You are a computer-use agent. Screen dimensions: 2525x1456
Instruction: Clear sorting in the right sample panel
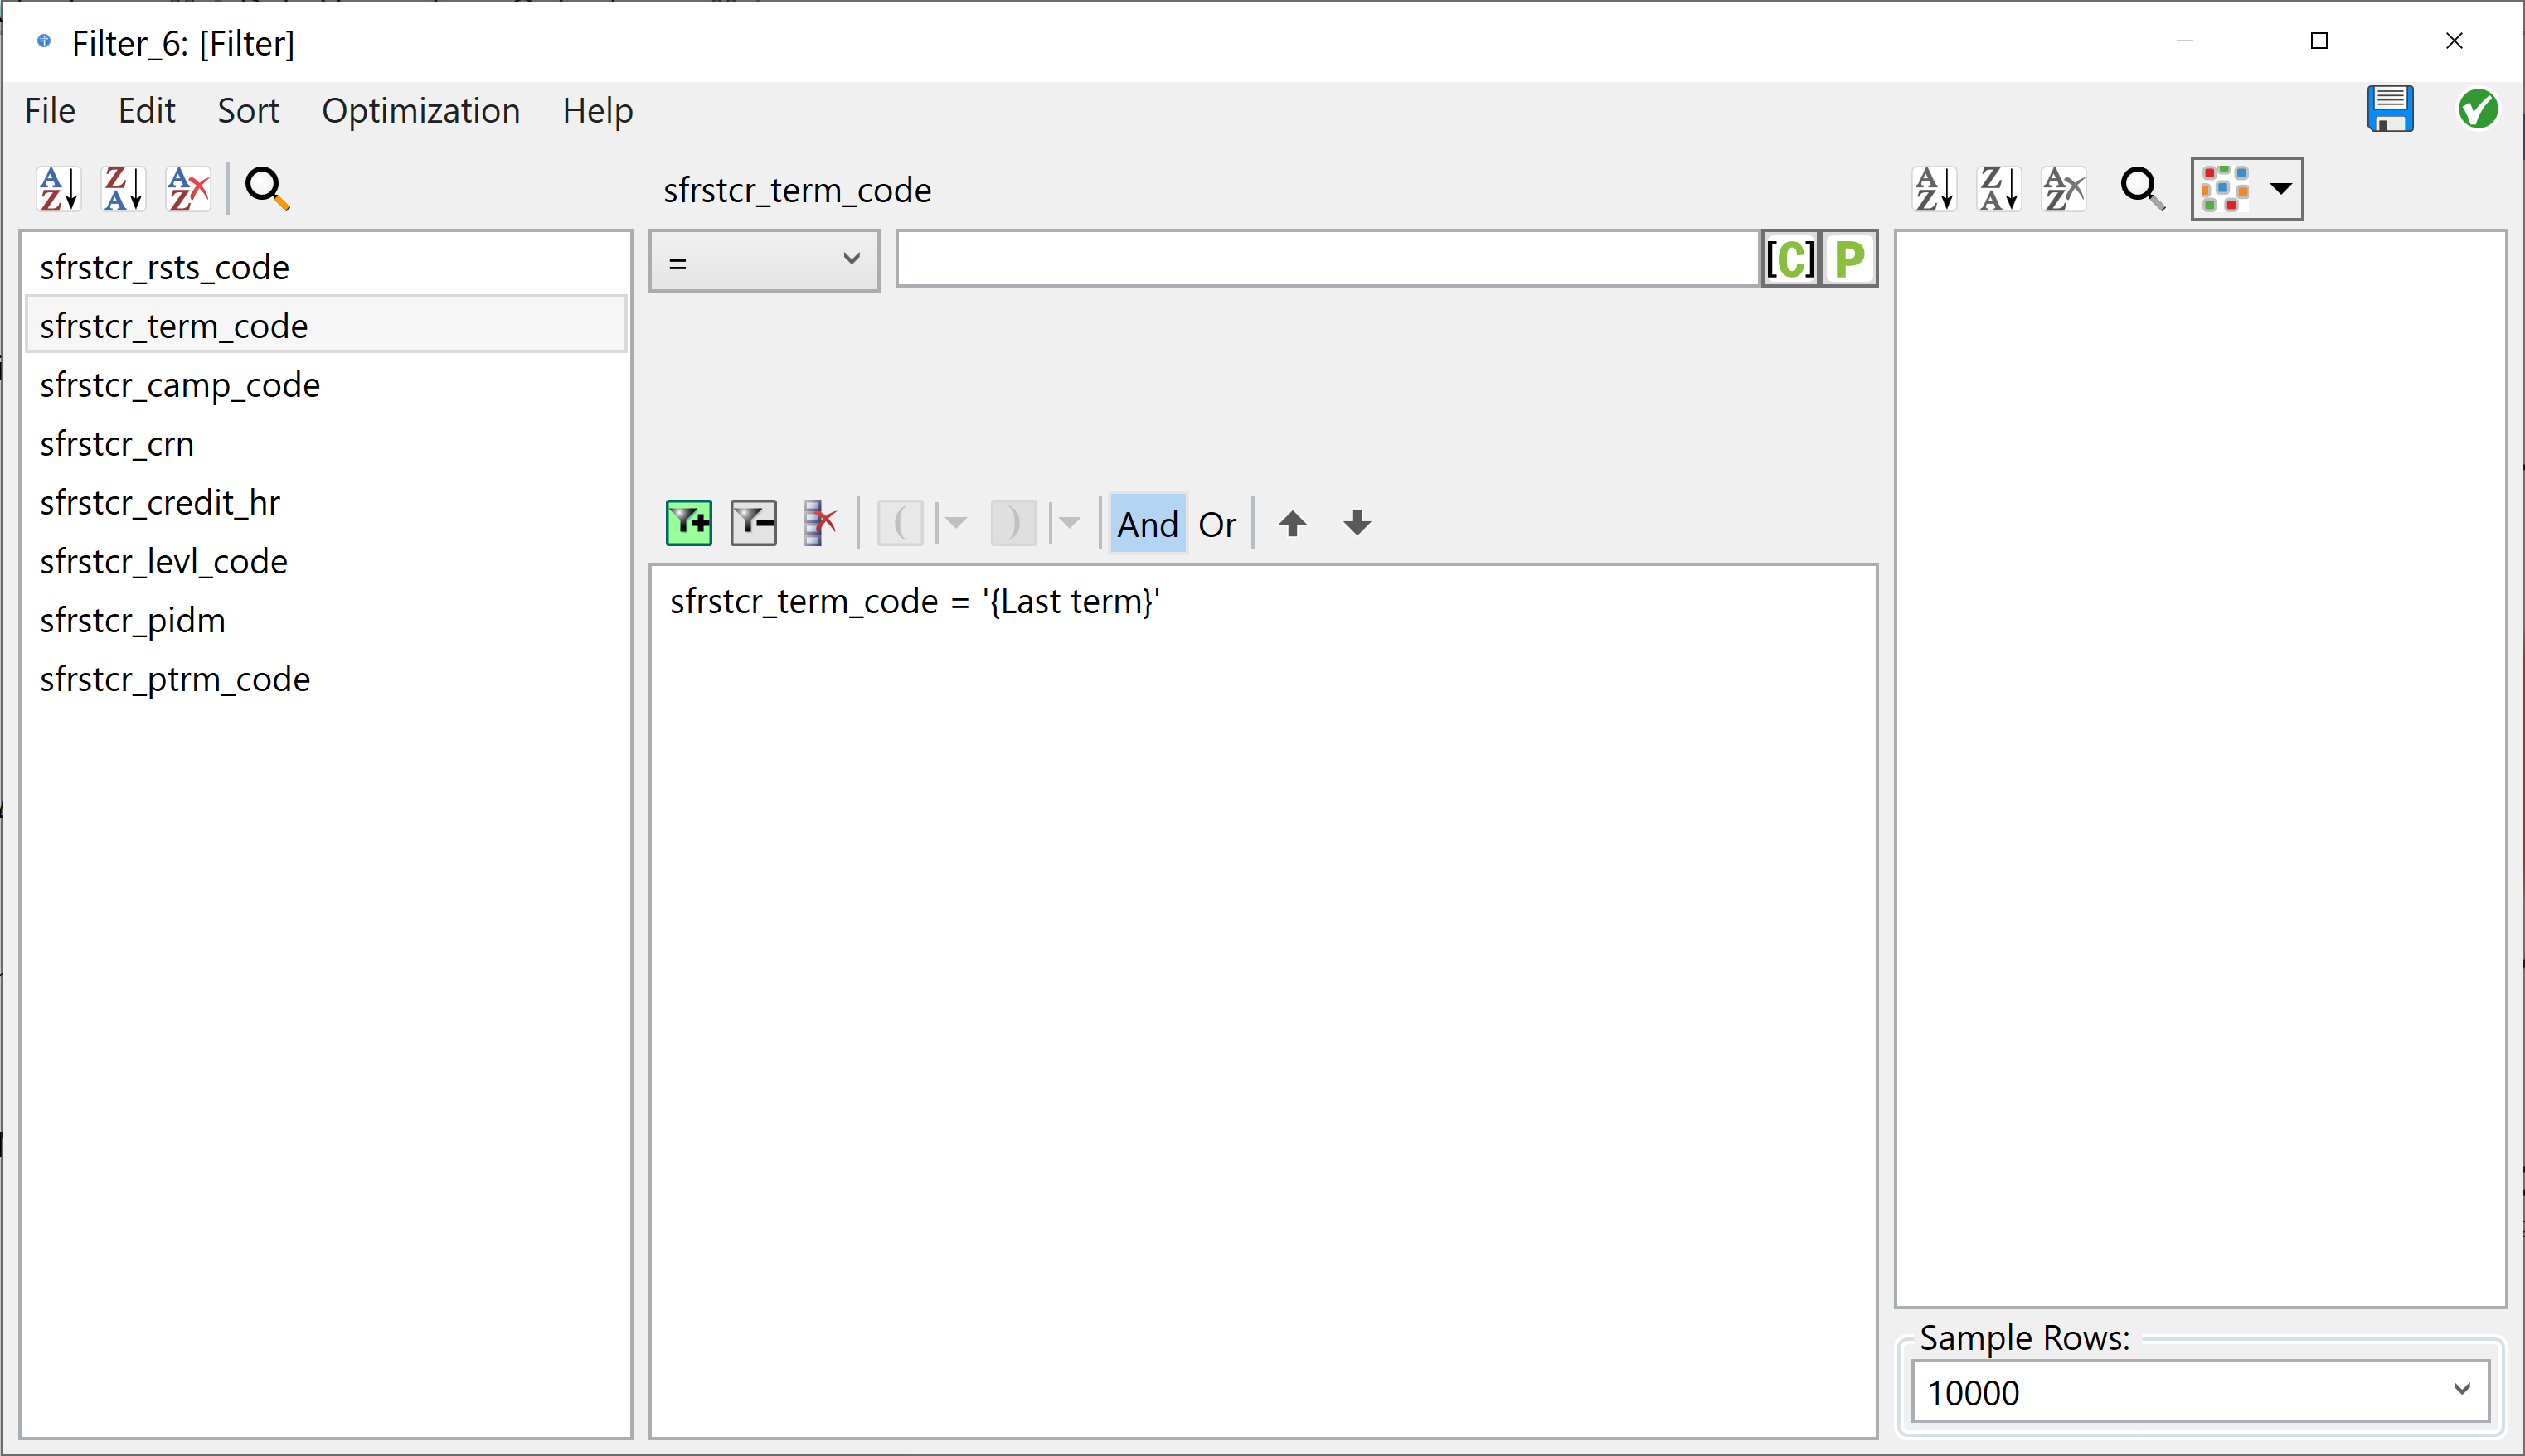coord(2064,188)
